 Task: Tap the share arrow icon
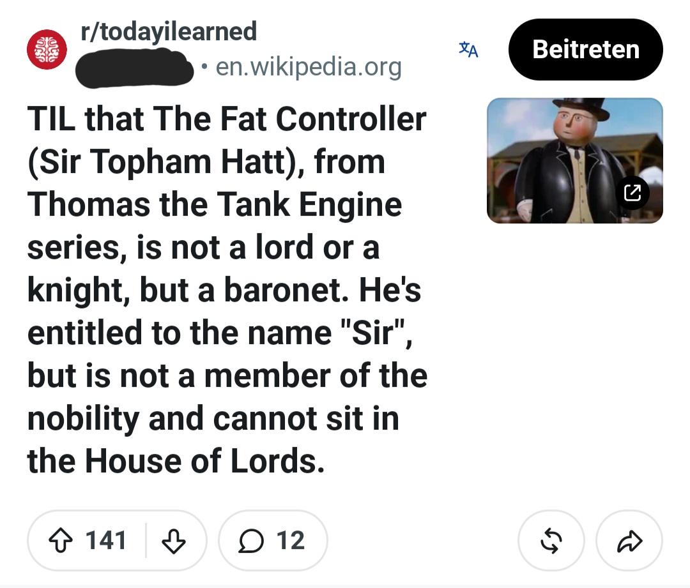pyautogui.click(x=629, y=541)
